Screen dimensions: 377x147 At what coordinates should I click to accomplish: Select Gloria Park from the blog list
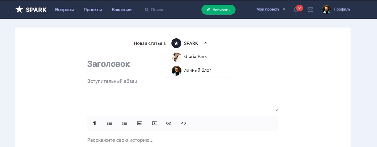tap(200, 57)
